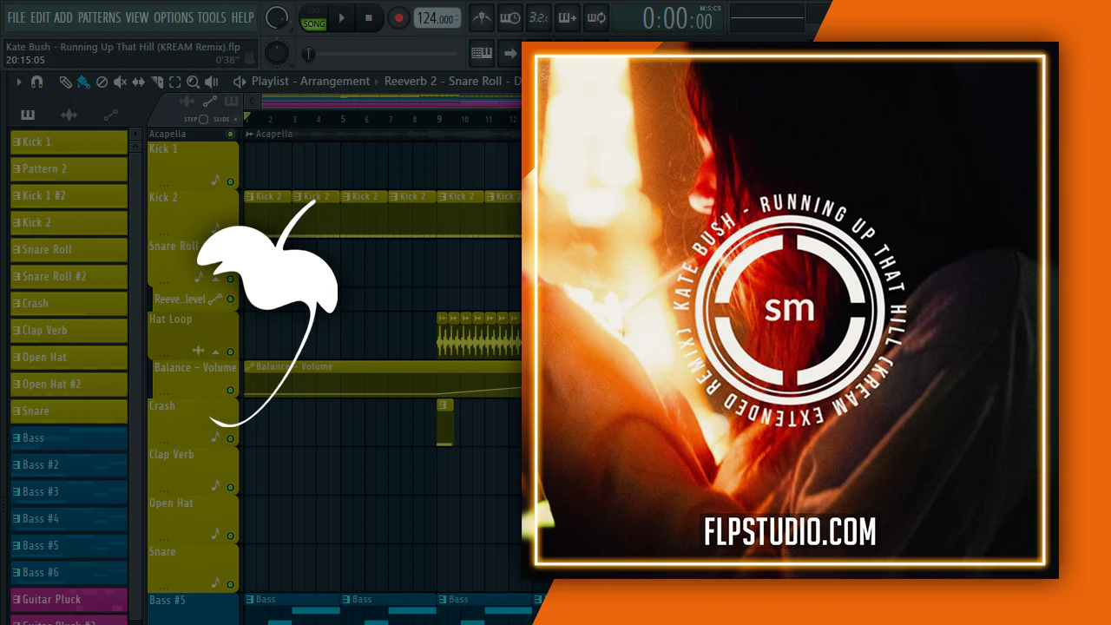Select the Slip tool
Image resolution: width=1111 pixels, height=625 pixels.
tap(139, 82)
